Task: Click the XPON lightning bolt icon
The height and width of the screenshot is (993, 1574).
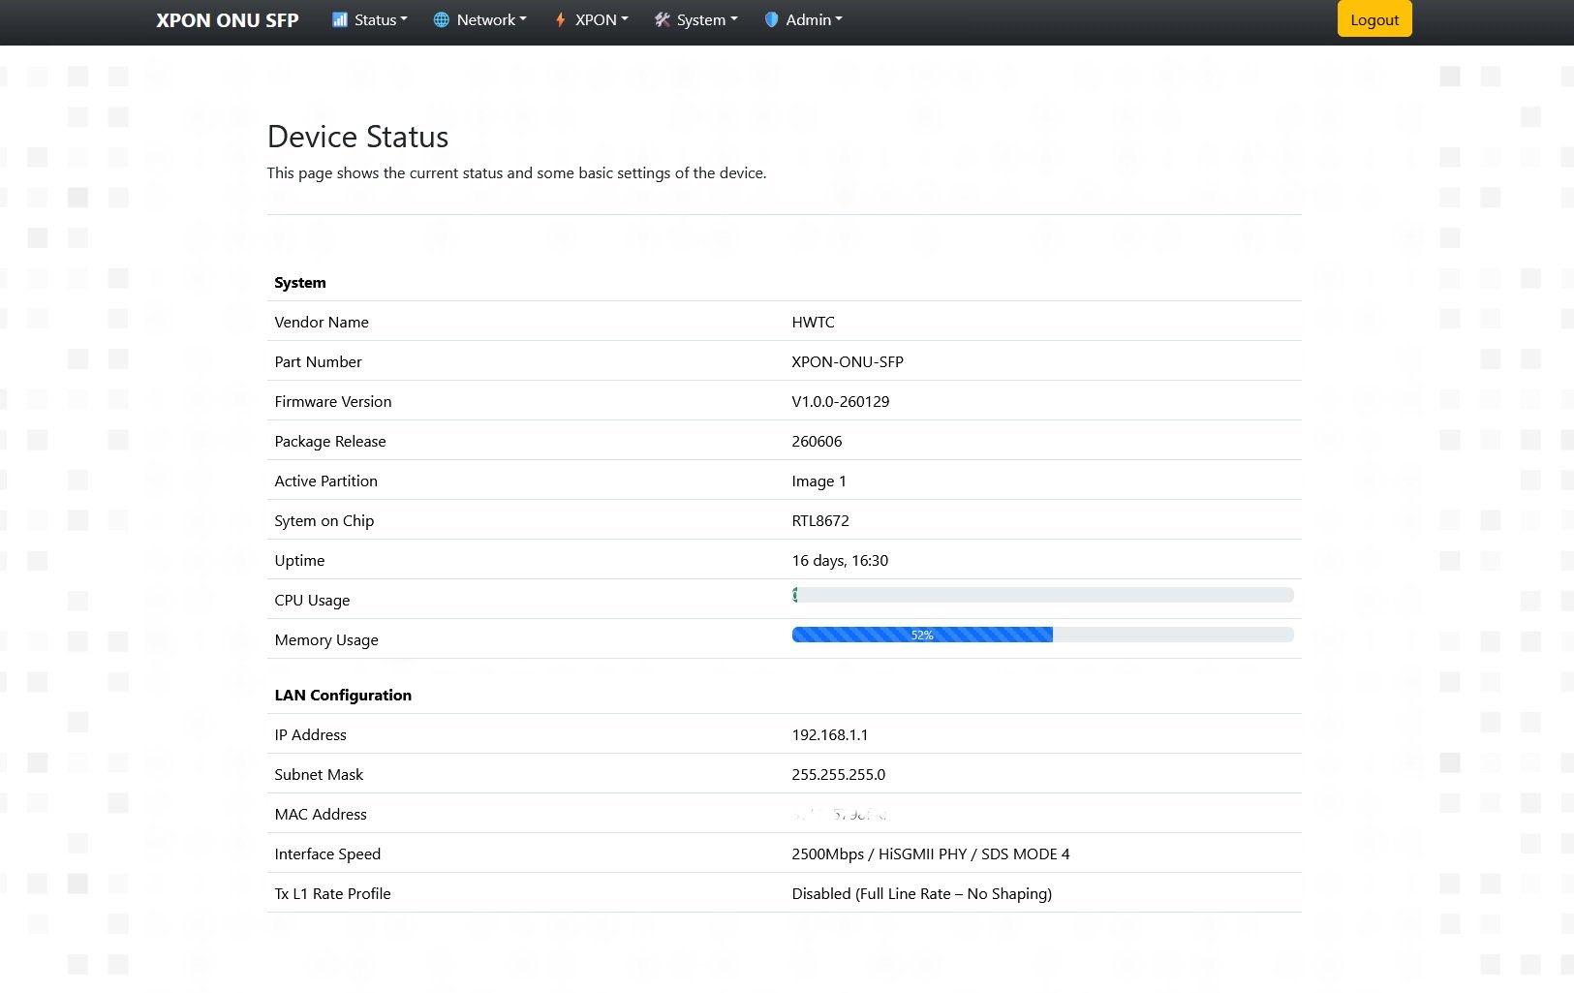Action: [x=560, y=19]
